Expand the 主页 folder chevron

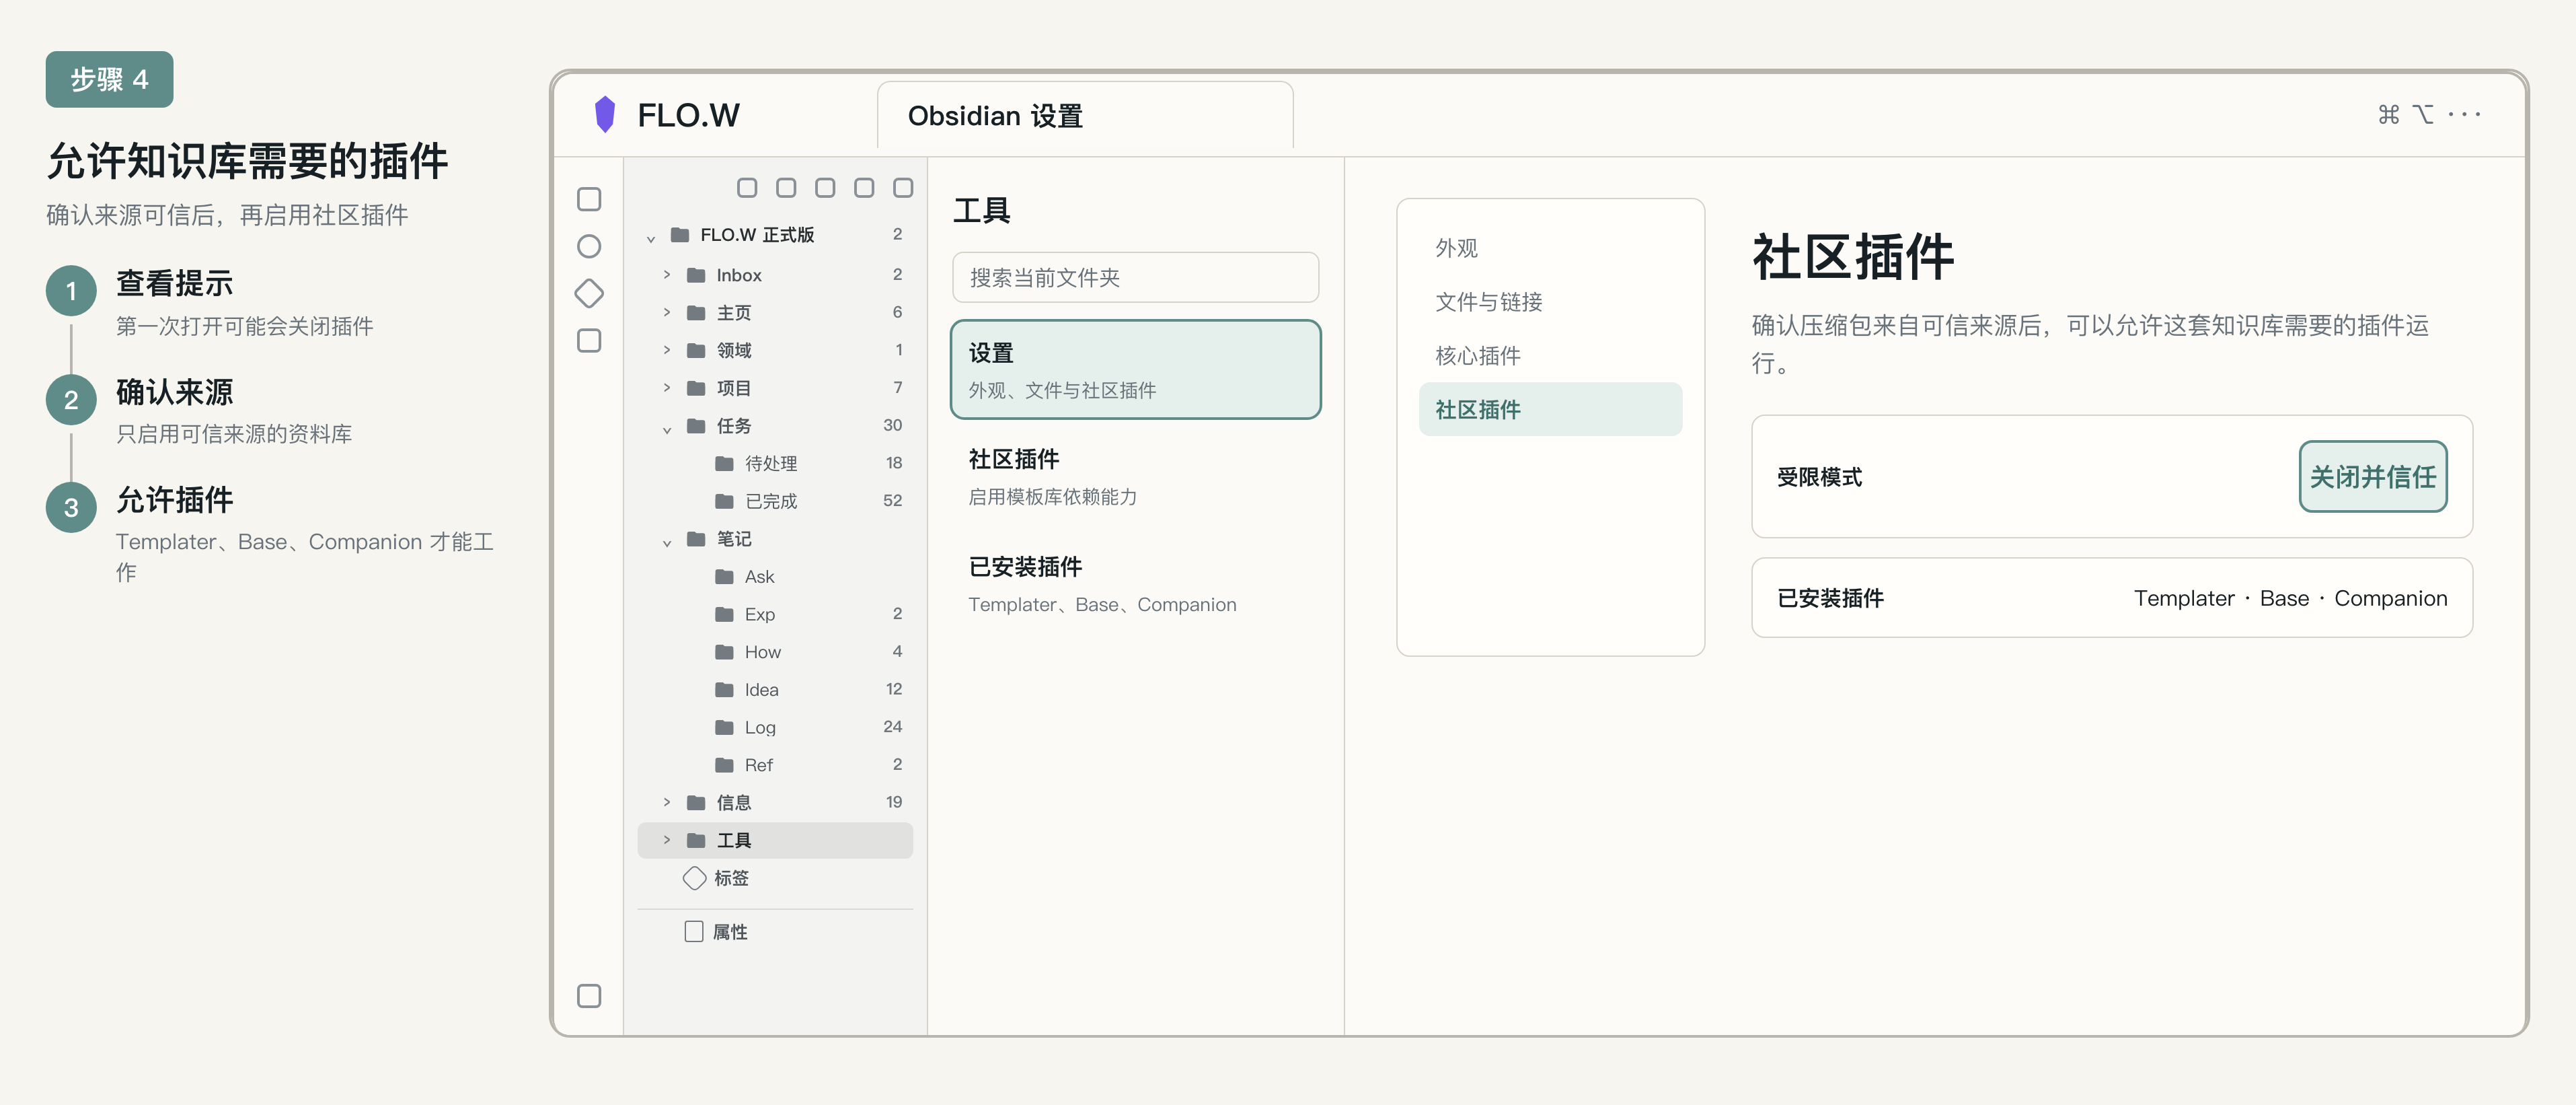(x=667, y=312)
